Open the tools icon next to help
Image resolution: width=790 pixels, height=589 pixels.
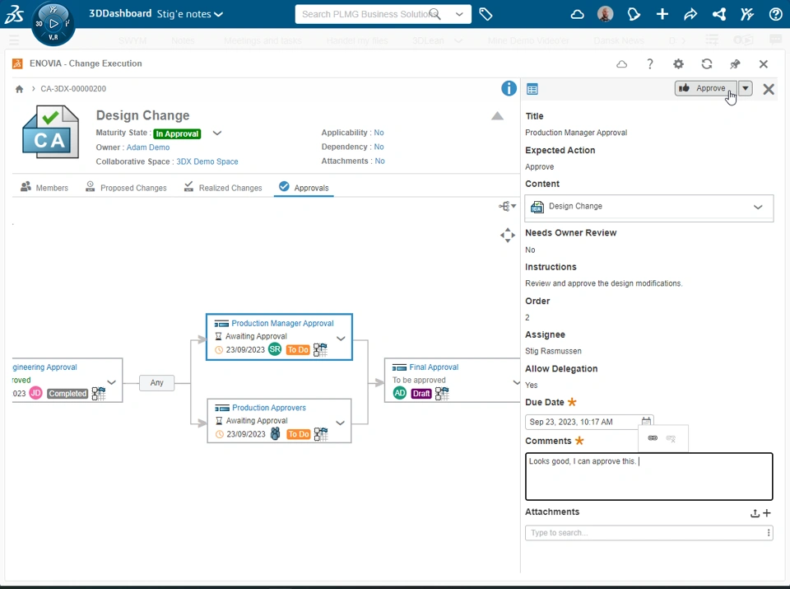click(747, 14)
